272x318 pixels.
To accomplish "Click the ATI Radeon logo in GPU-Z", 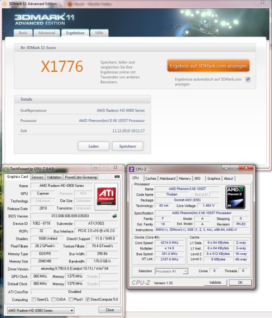I will point(106,197).
